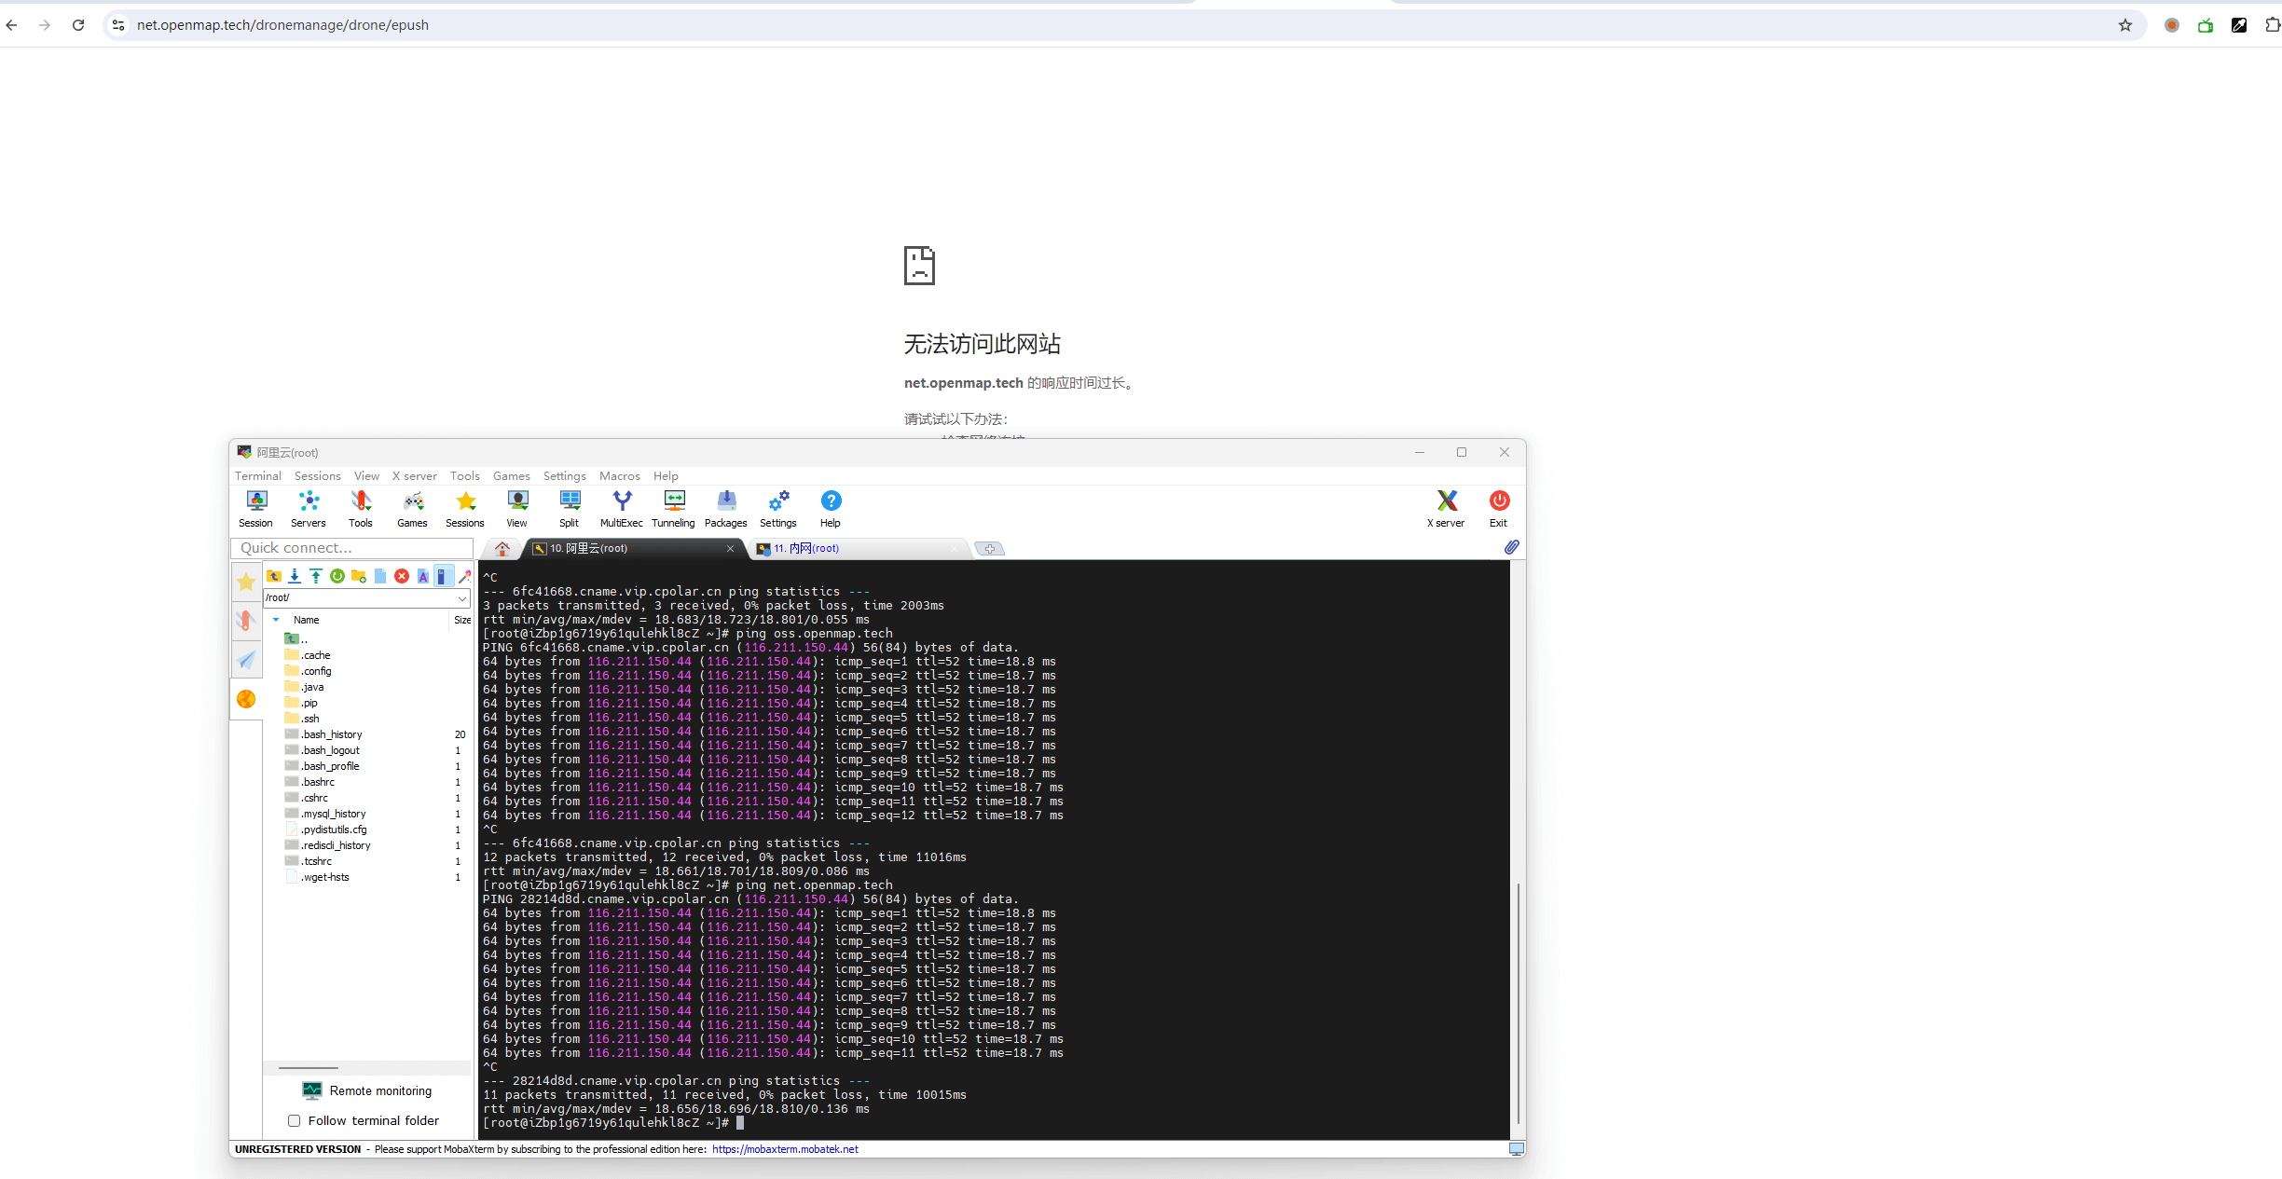Expand the /root/ path dropdown
This screenshot has height=1179, width=2282.
point(462,598)
